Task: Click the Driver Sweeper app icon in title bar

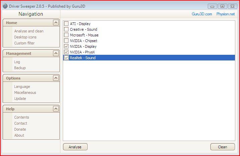Action: [5, 6]
